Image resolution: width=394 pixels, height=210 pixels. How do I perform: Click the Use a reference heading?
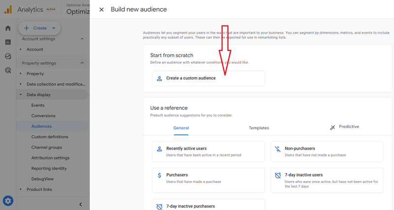169,108
